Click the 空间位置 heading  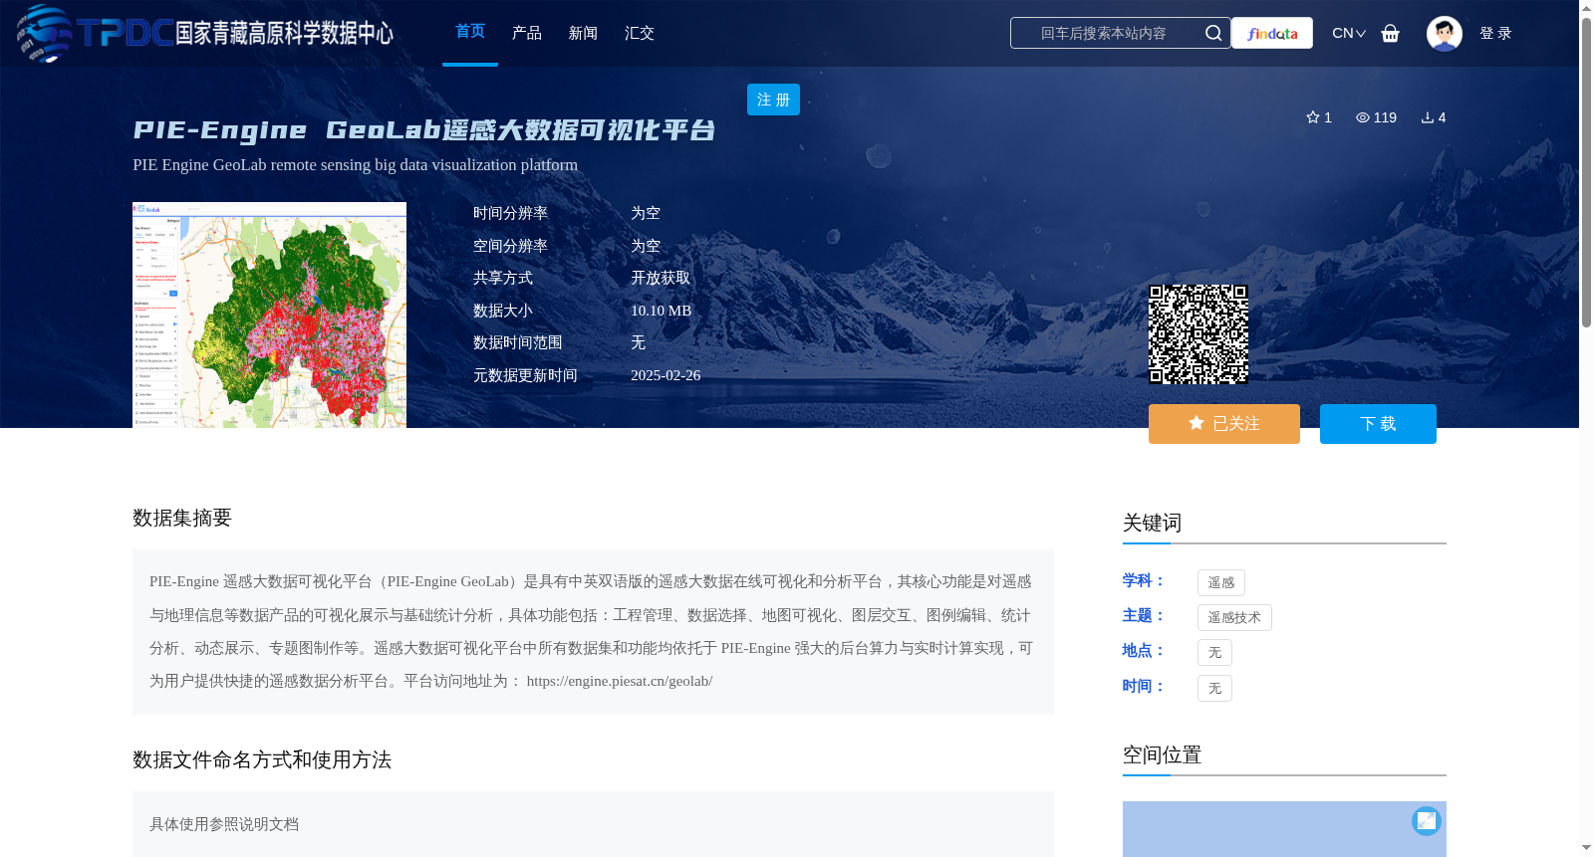click(1162, 755)
